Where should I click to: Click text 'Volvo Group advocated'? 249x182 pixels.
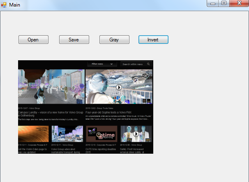tap(63, 149)
